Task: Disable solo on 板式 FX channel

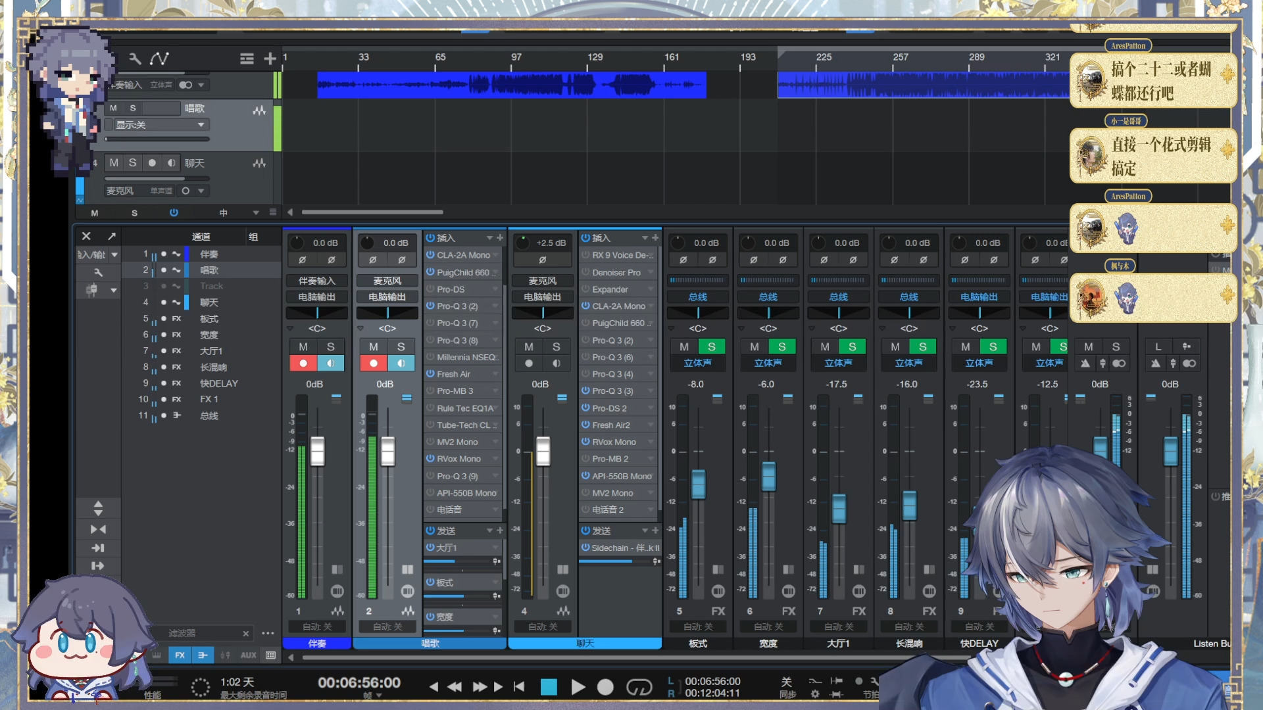Action: click(711, 346)
